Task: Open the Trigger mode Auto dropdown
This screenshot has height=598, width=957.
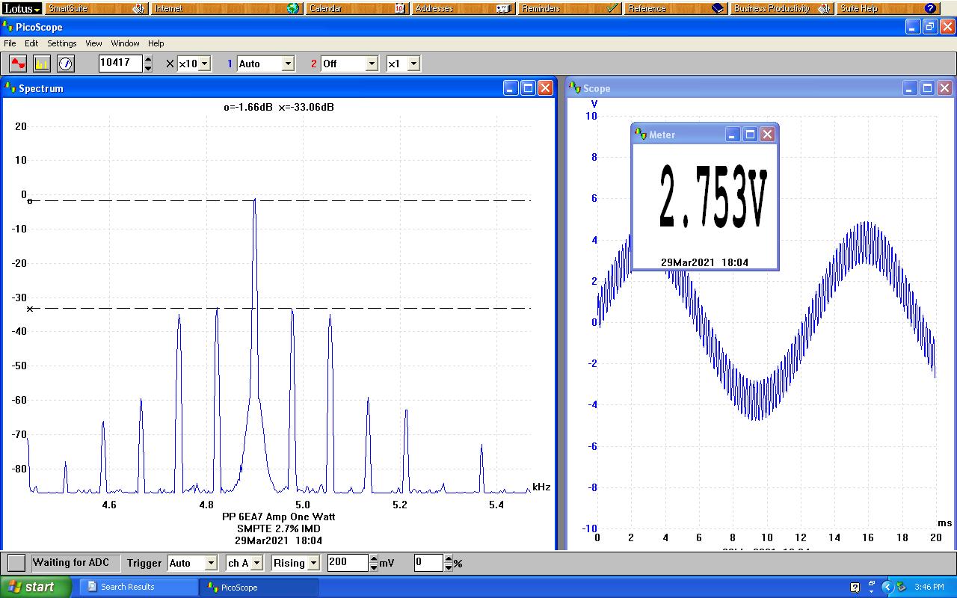Action: pos(211,563)
